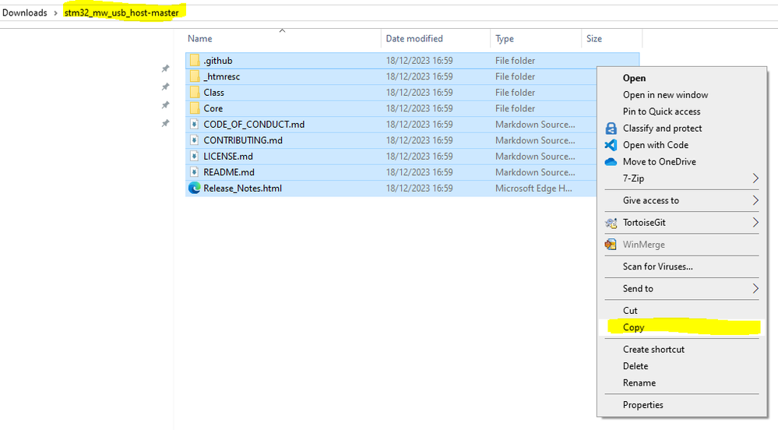Image resolution: width=778 pixels, height=430 pixels.
Task: Click Downloads in the breadcrumb path
Action: (24, 13)
